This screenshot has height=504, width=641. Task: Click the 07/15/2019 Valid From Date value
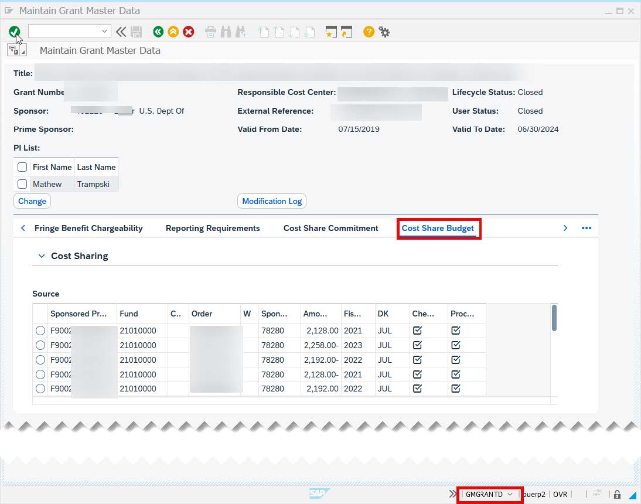click(x=359, y=129)
